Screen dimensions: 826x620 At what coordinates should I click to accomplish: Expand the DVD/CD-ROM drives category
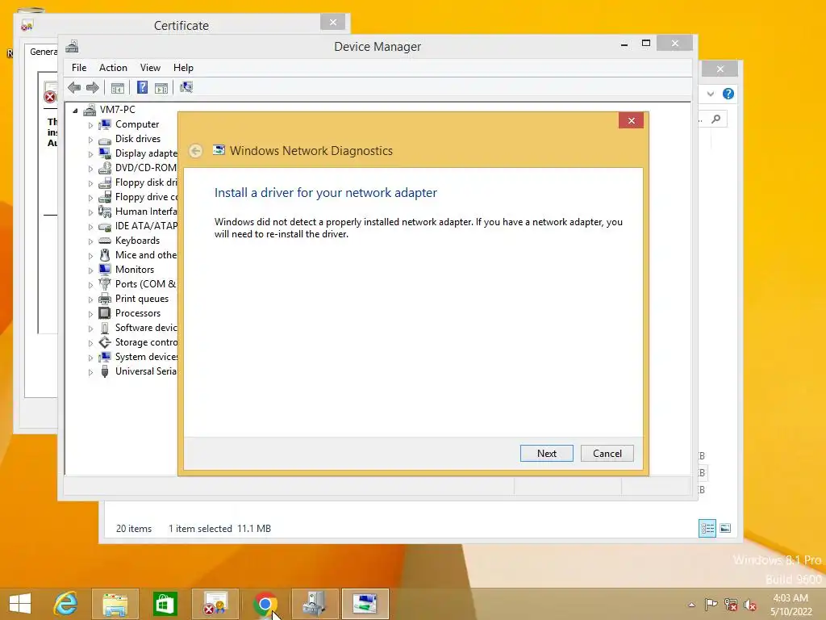pos(90,169)
